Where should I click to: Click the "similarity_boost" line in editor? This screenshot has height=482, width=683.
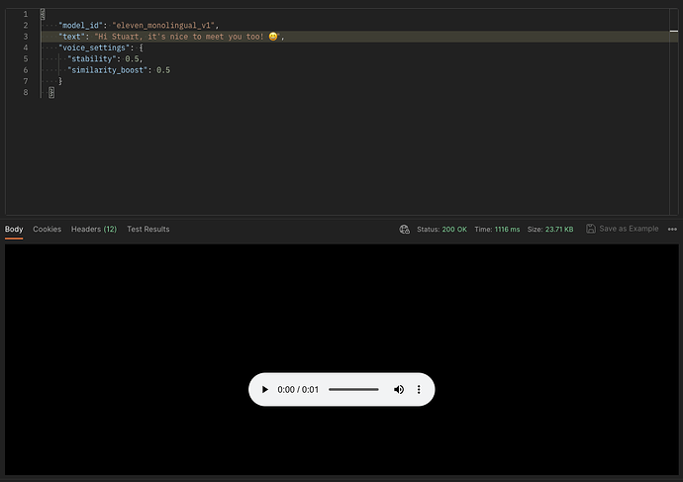[x=119, y=70]
